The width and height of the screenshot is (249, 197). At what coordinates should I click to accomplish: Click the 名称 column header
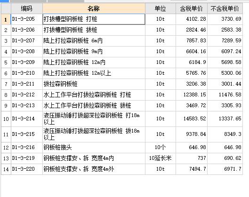tap(94, 8)
